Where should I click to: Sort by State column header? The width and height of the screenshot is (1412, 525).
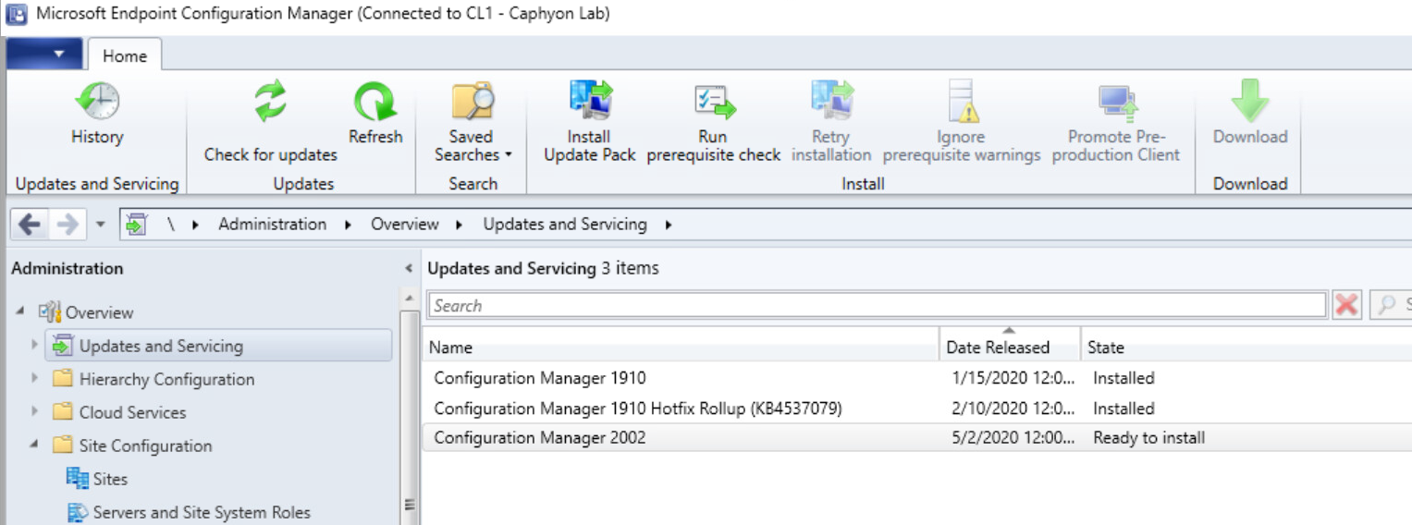[x=1246, y=348]
